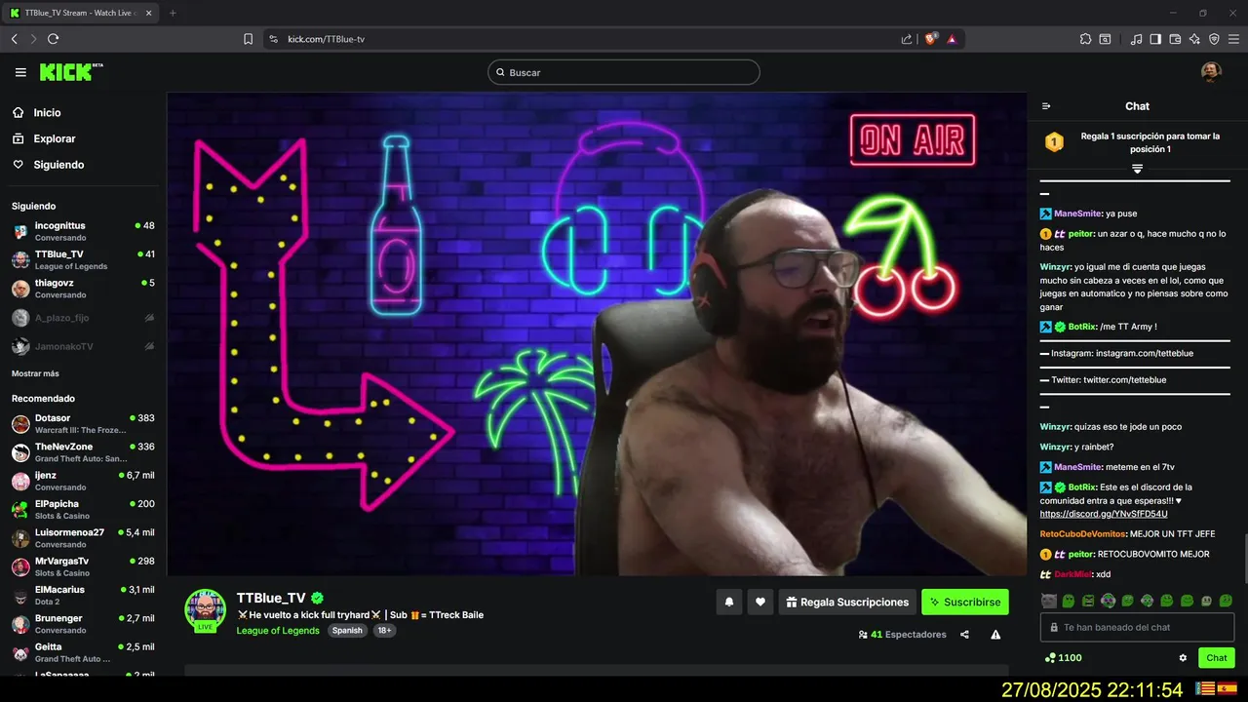Open incognittus channel in Siguiendo list
Screen dimensions: 1248x702
(83, 231)
